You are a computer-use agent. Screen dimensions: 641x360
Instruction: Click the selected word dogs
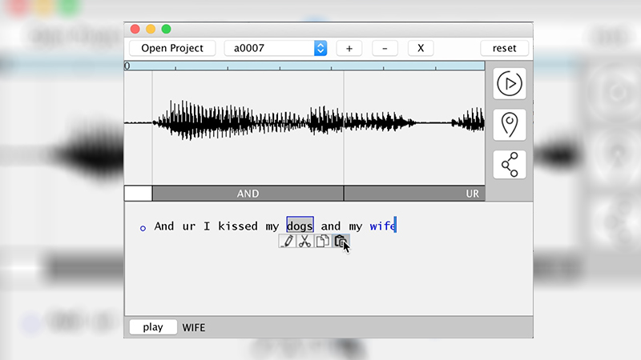pyautogui.click(x=300, y=226)
